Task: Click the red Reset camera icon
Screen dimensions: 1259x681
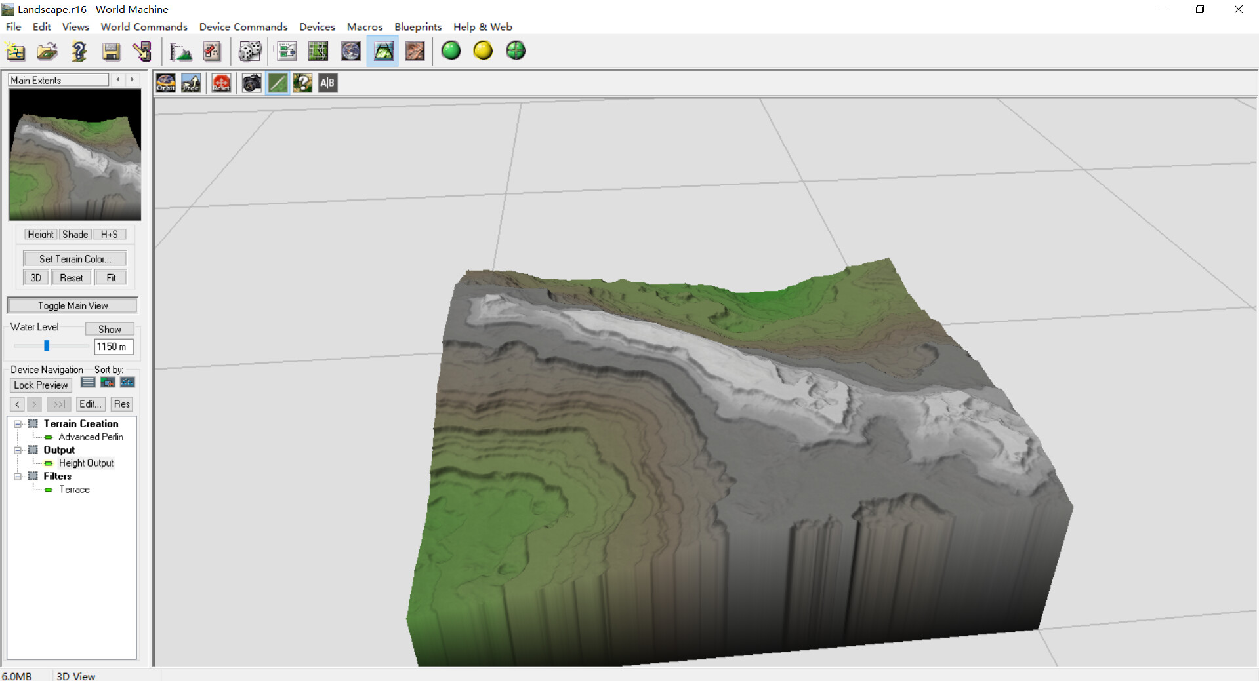Action: click(221, 83)
